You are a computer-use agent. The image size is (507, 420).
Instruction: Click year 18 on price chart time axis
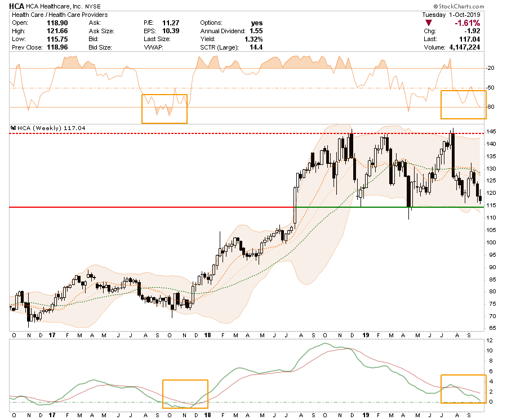[x=207, y=336]
